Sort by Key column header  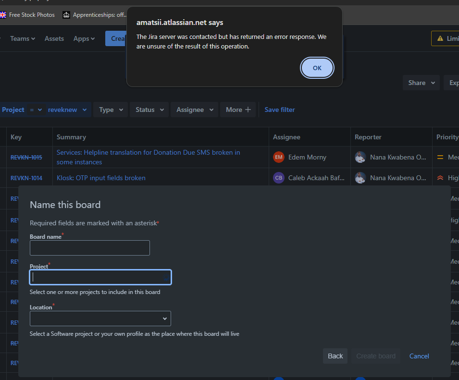point(16,137)
